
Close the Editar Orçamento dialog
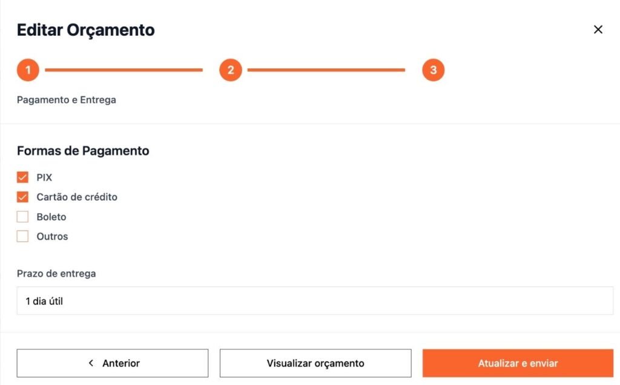point(598,30)
